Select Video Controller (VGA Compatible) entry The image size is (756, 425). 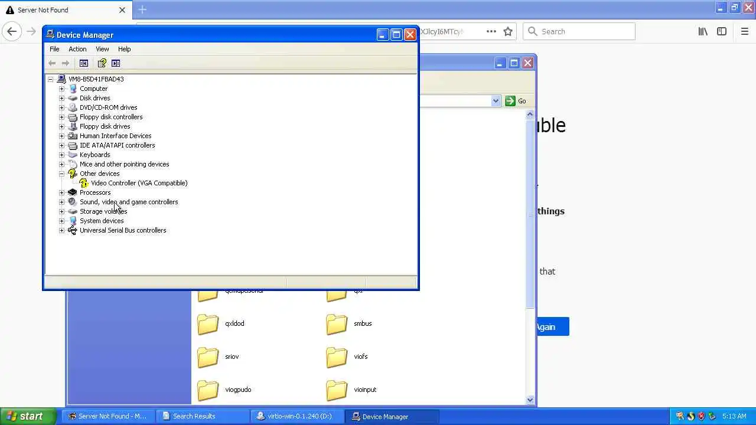(x=139, y=183)
